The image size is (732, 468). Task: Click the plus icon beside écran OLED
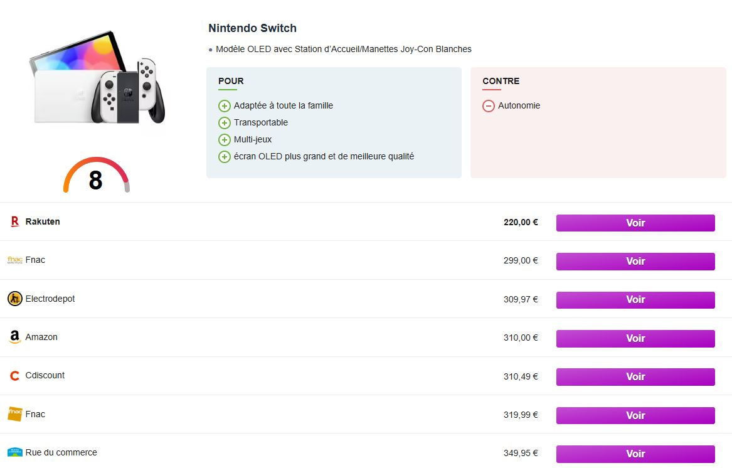[225, 156]
